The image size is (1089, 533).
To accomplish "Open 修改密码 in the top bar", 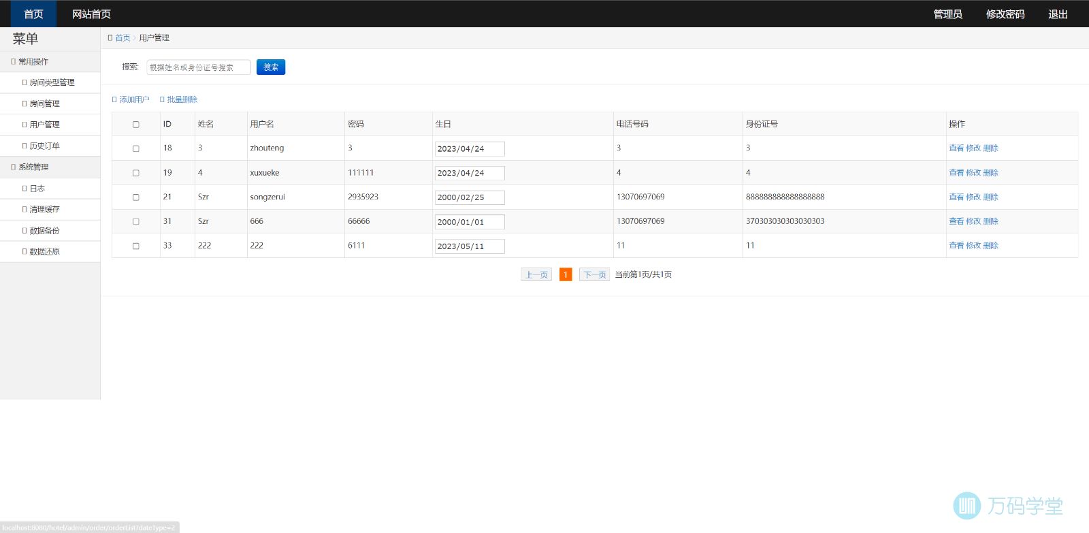I will 1005,14.
